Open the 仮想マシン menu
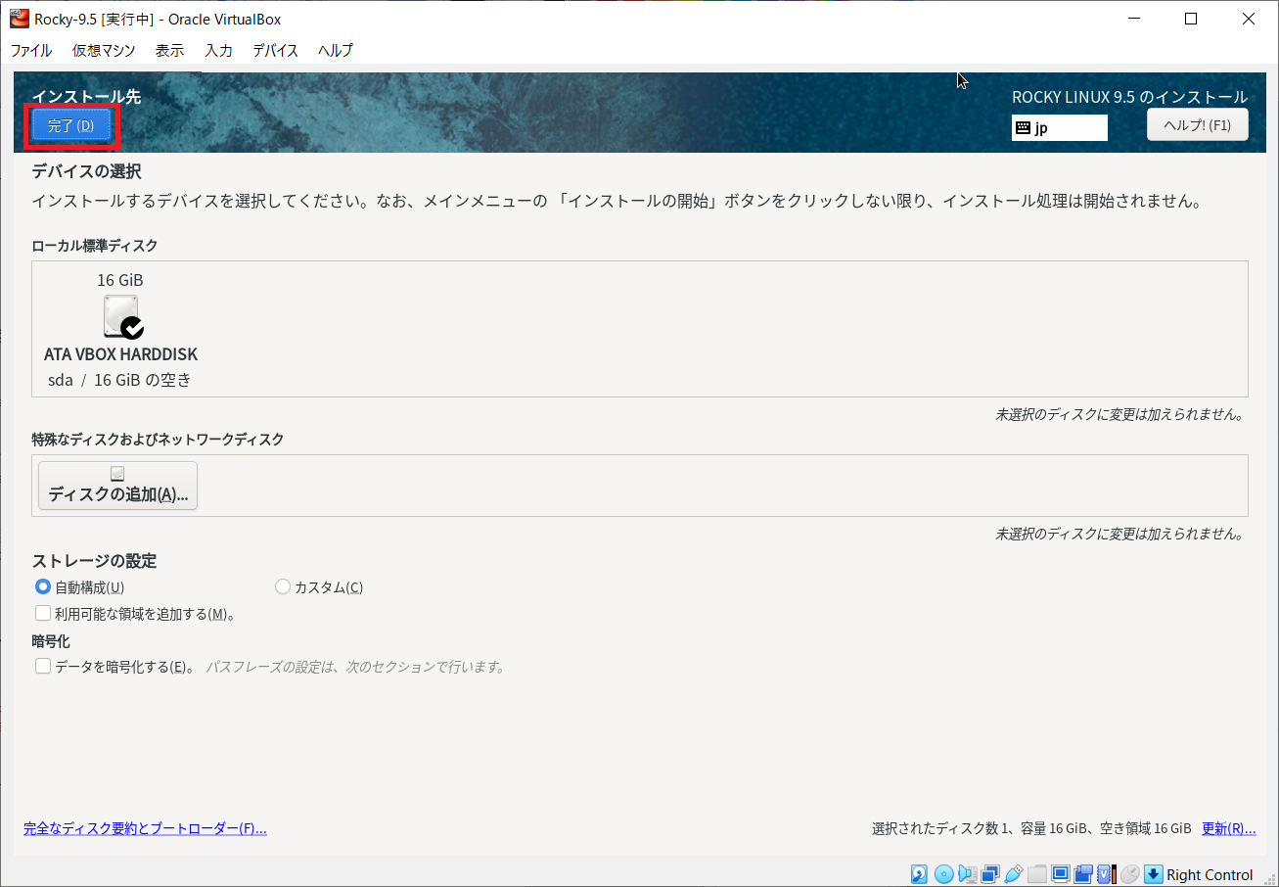 [104, 50]
